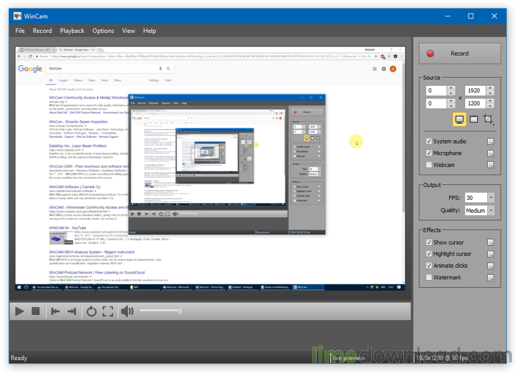
Task: Expand the Quality dropdown
Action: pyautogui.click(x=491, y=210)
